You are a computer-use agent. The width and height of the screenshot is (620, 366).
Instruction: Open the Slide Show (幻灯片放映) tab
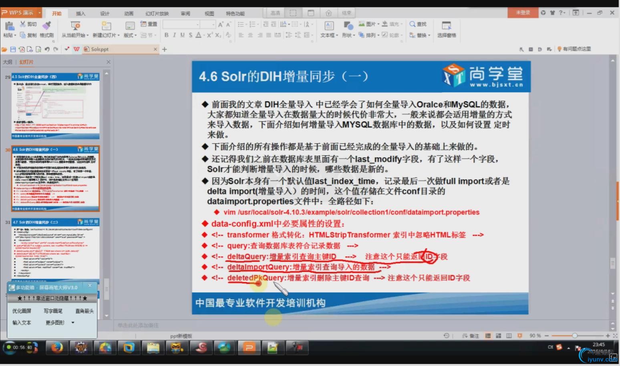(x=157, y=13)
